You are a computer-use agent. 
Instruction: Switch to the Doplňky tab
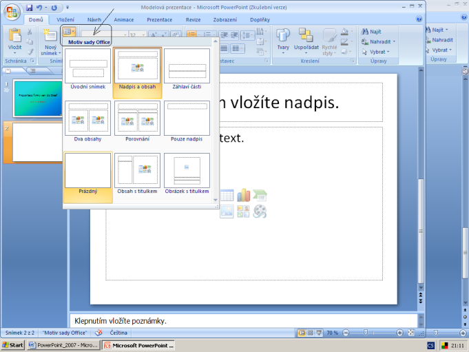tap(260, 20)
